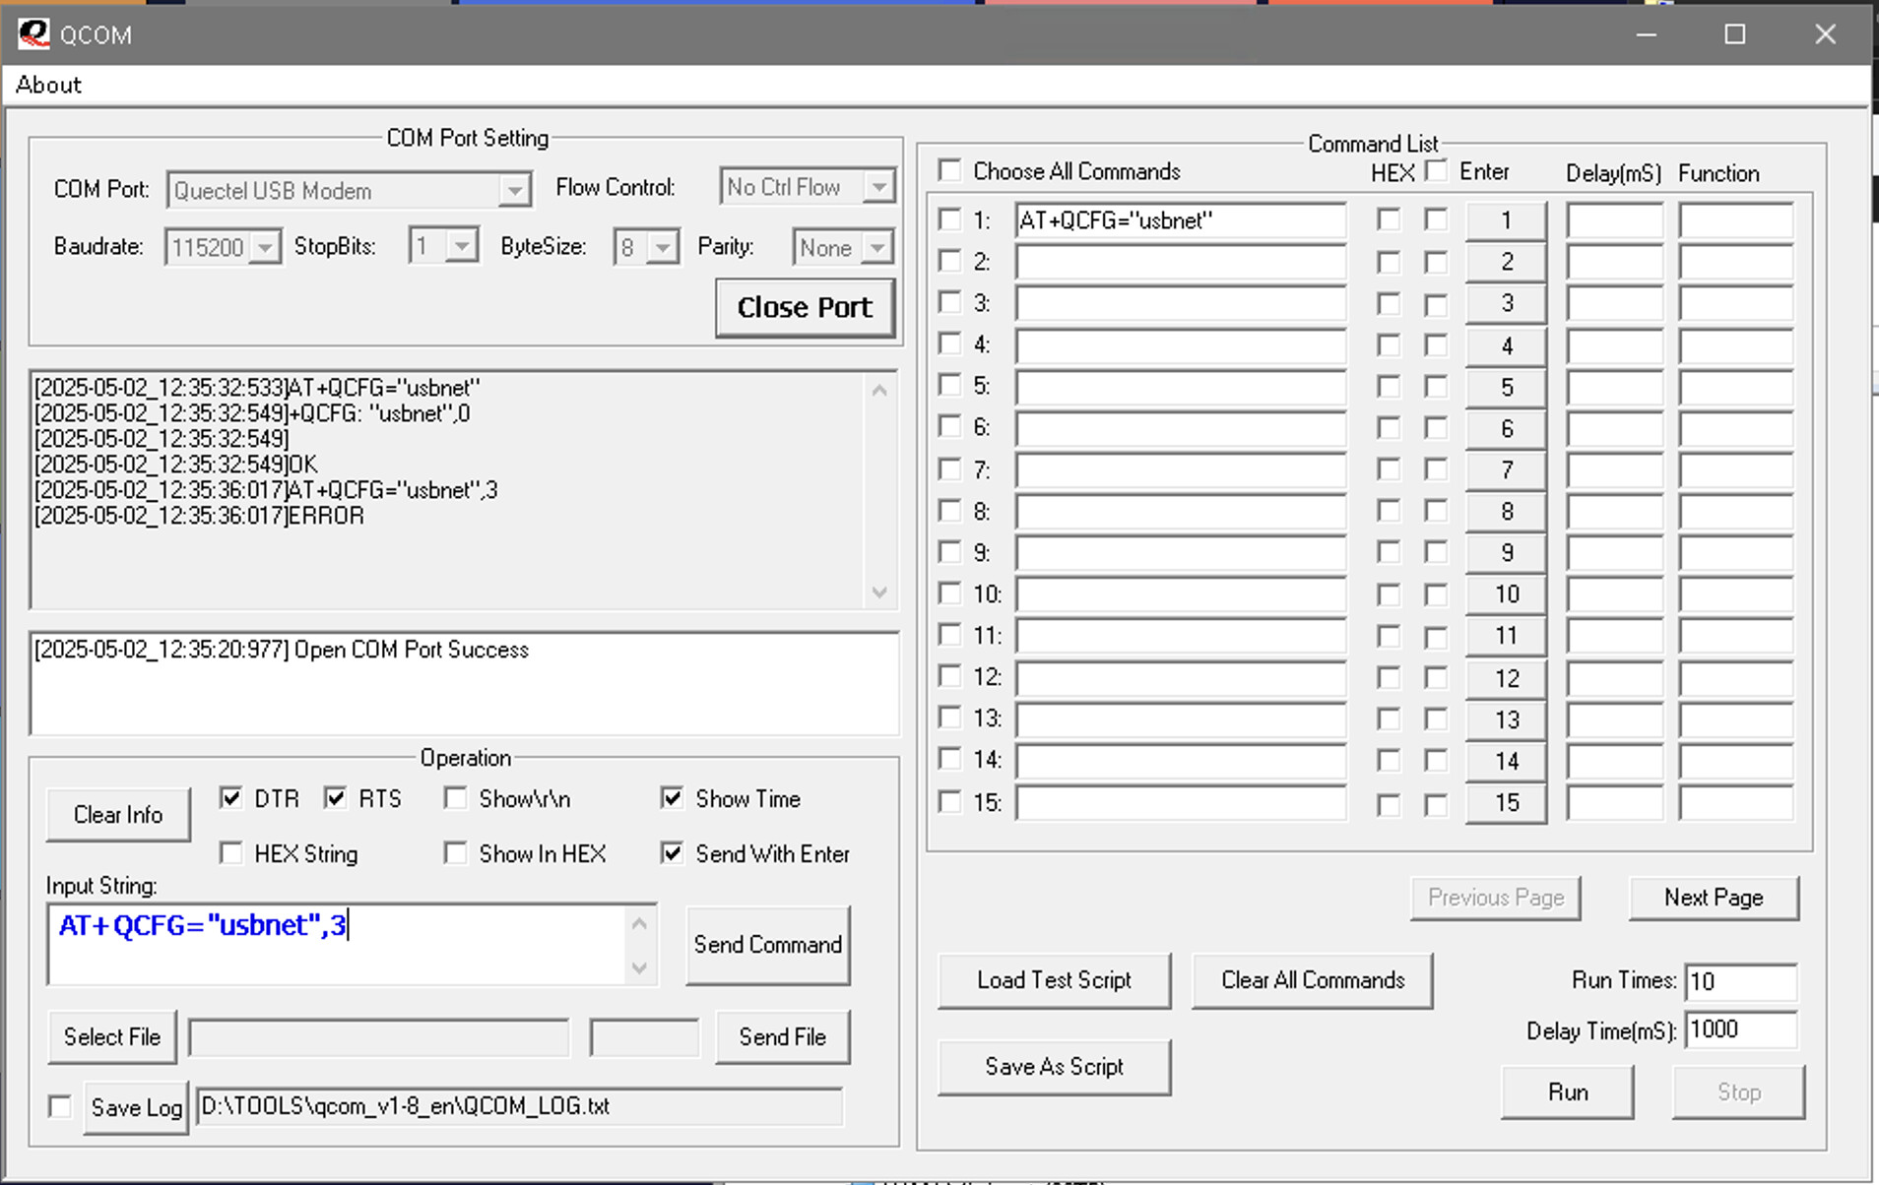Click the QCOM app icon in title bar

33,34
